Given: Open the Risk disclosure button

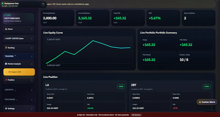Looking at the screenshot, I should (x=136, y=115).
